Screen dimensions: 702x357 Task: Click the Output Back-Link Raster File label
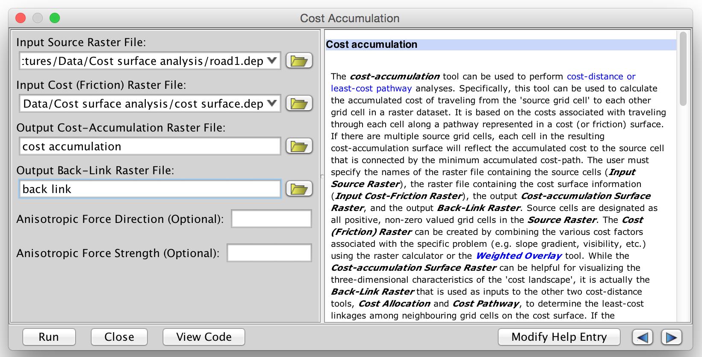coord(95,170)
